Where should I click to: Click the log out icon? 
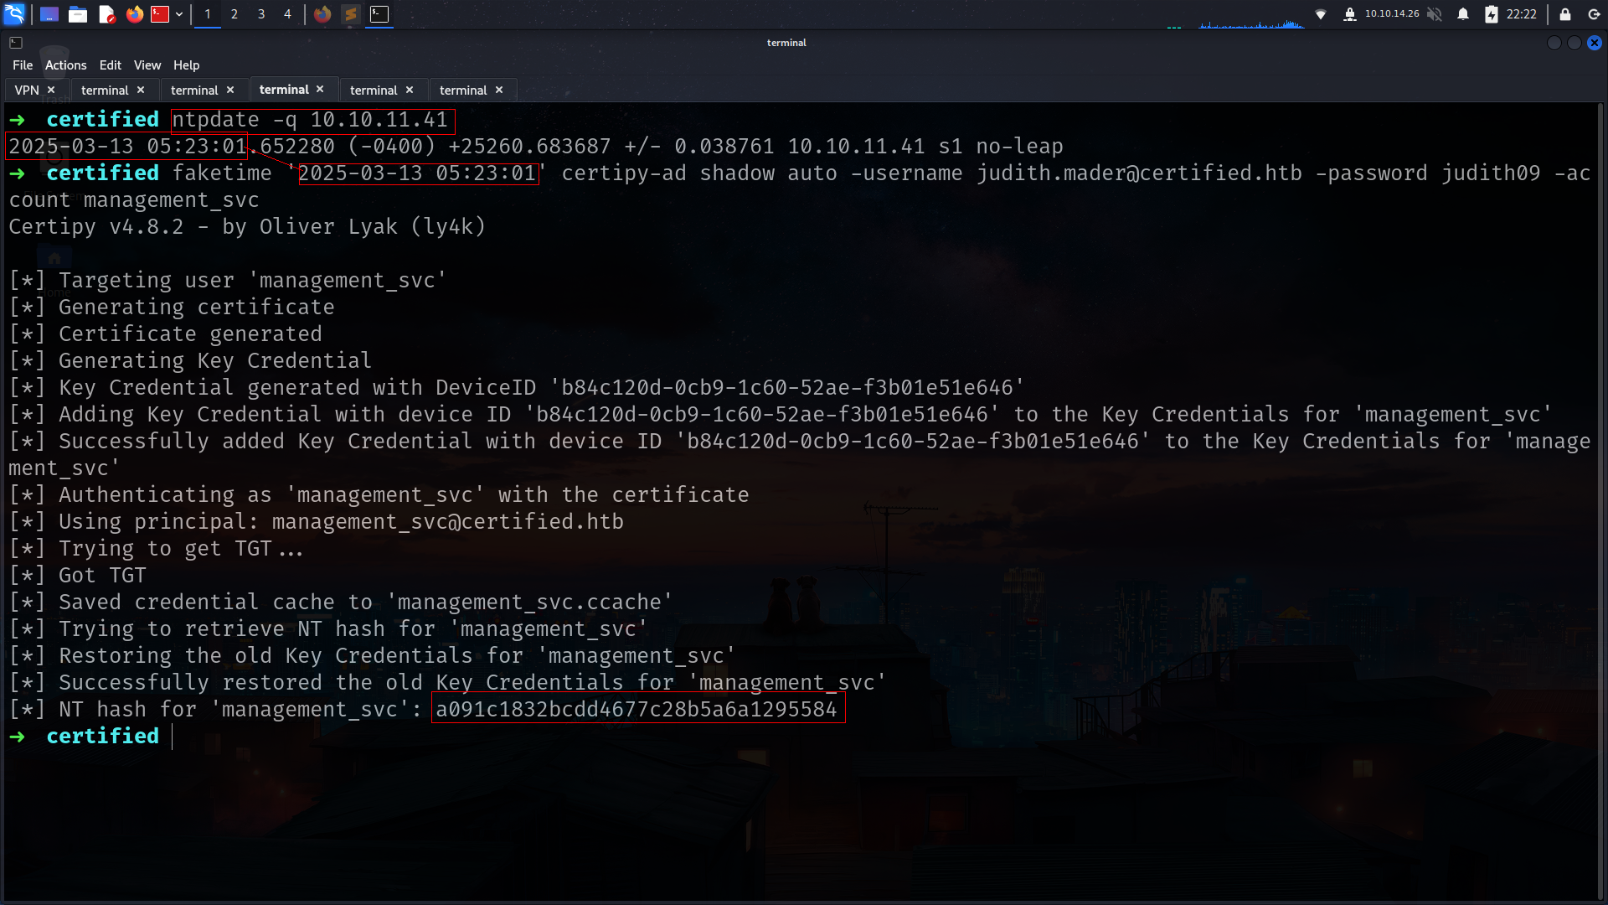point(1594,14)
